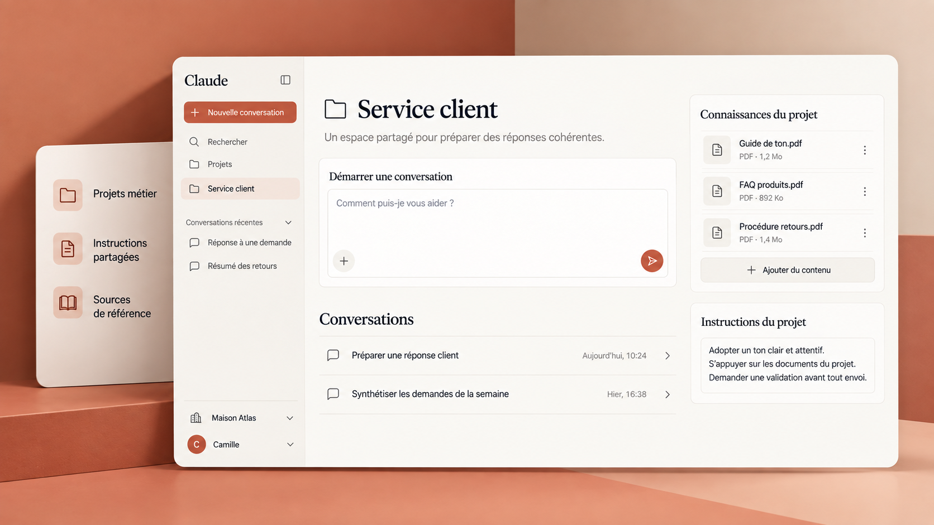
Task: Click the Maison Atlas workspace name
Action: click(x=233, y=418)
